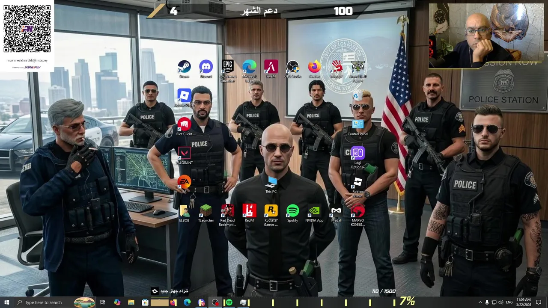Open Microsoft Edge desktop shortcut
This screenshot has height=308, width=548.
pos(249,71)
